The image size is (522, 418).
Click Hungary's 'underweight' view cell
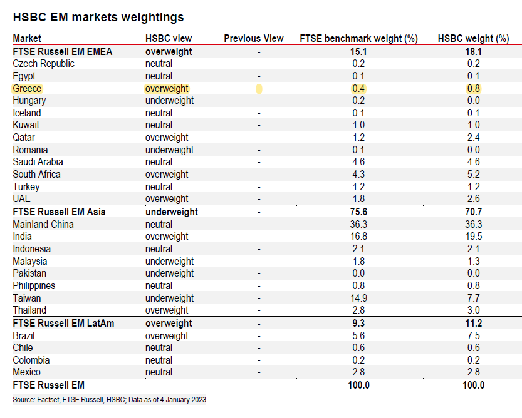pyautogui.click(x=169, y=101)
